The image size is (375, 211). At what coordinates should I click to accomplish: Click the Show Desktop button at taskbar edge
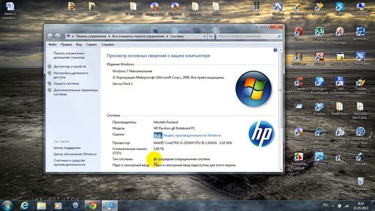click(x=373, y=206)
